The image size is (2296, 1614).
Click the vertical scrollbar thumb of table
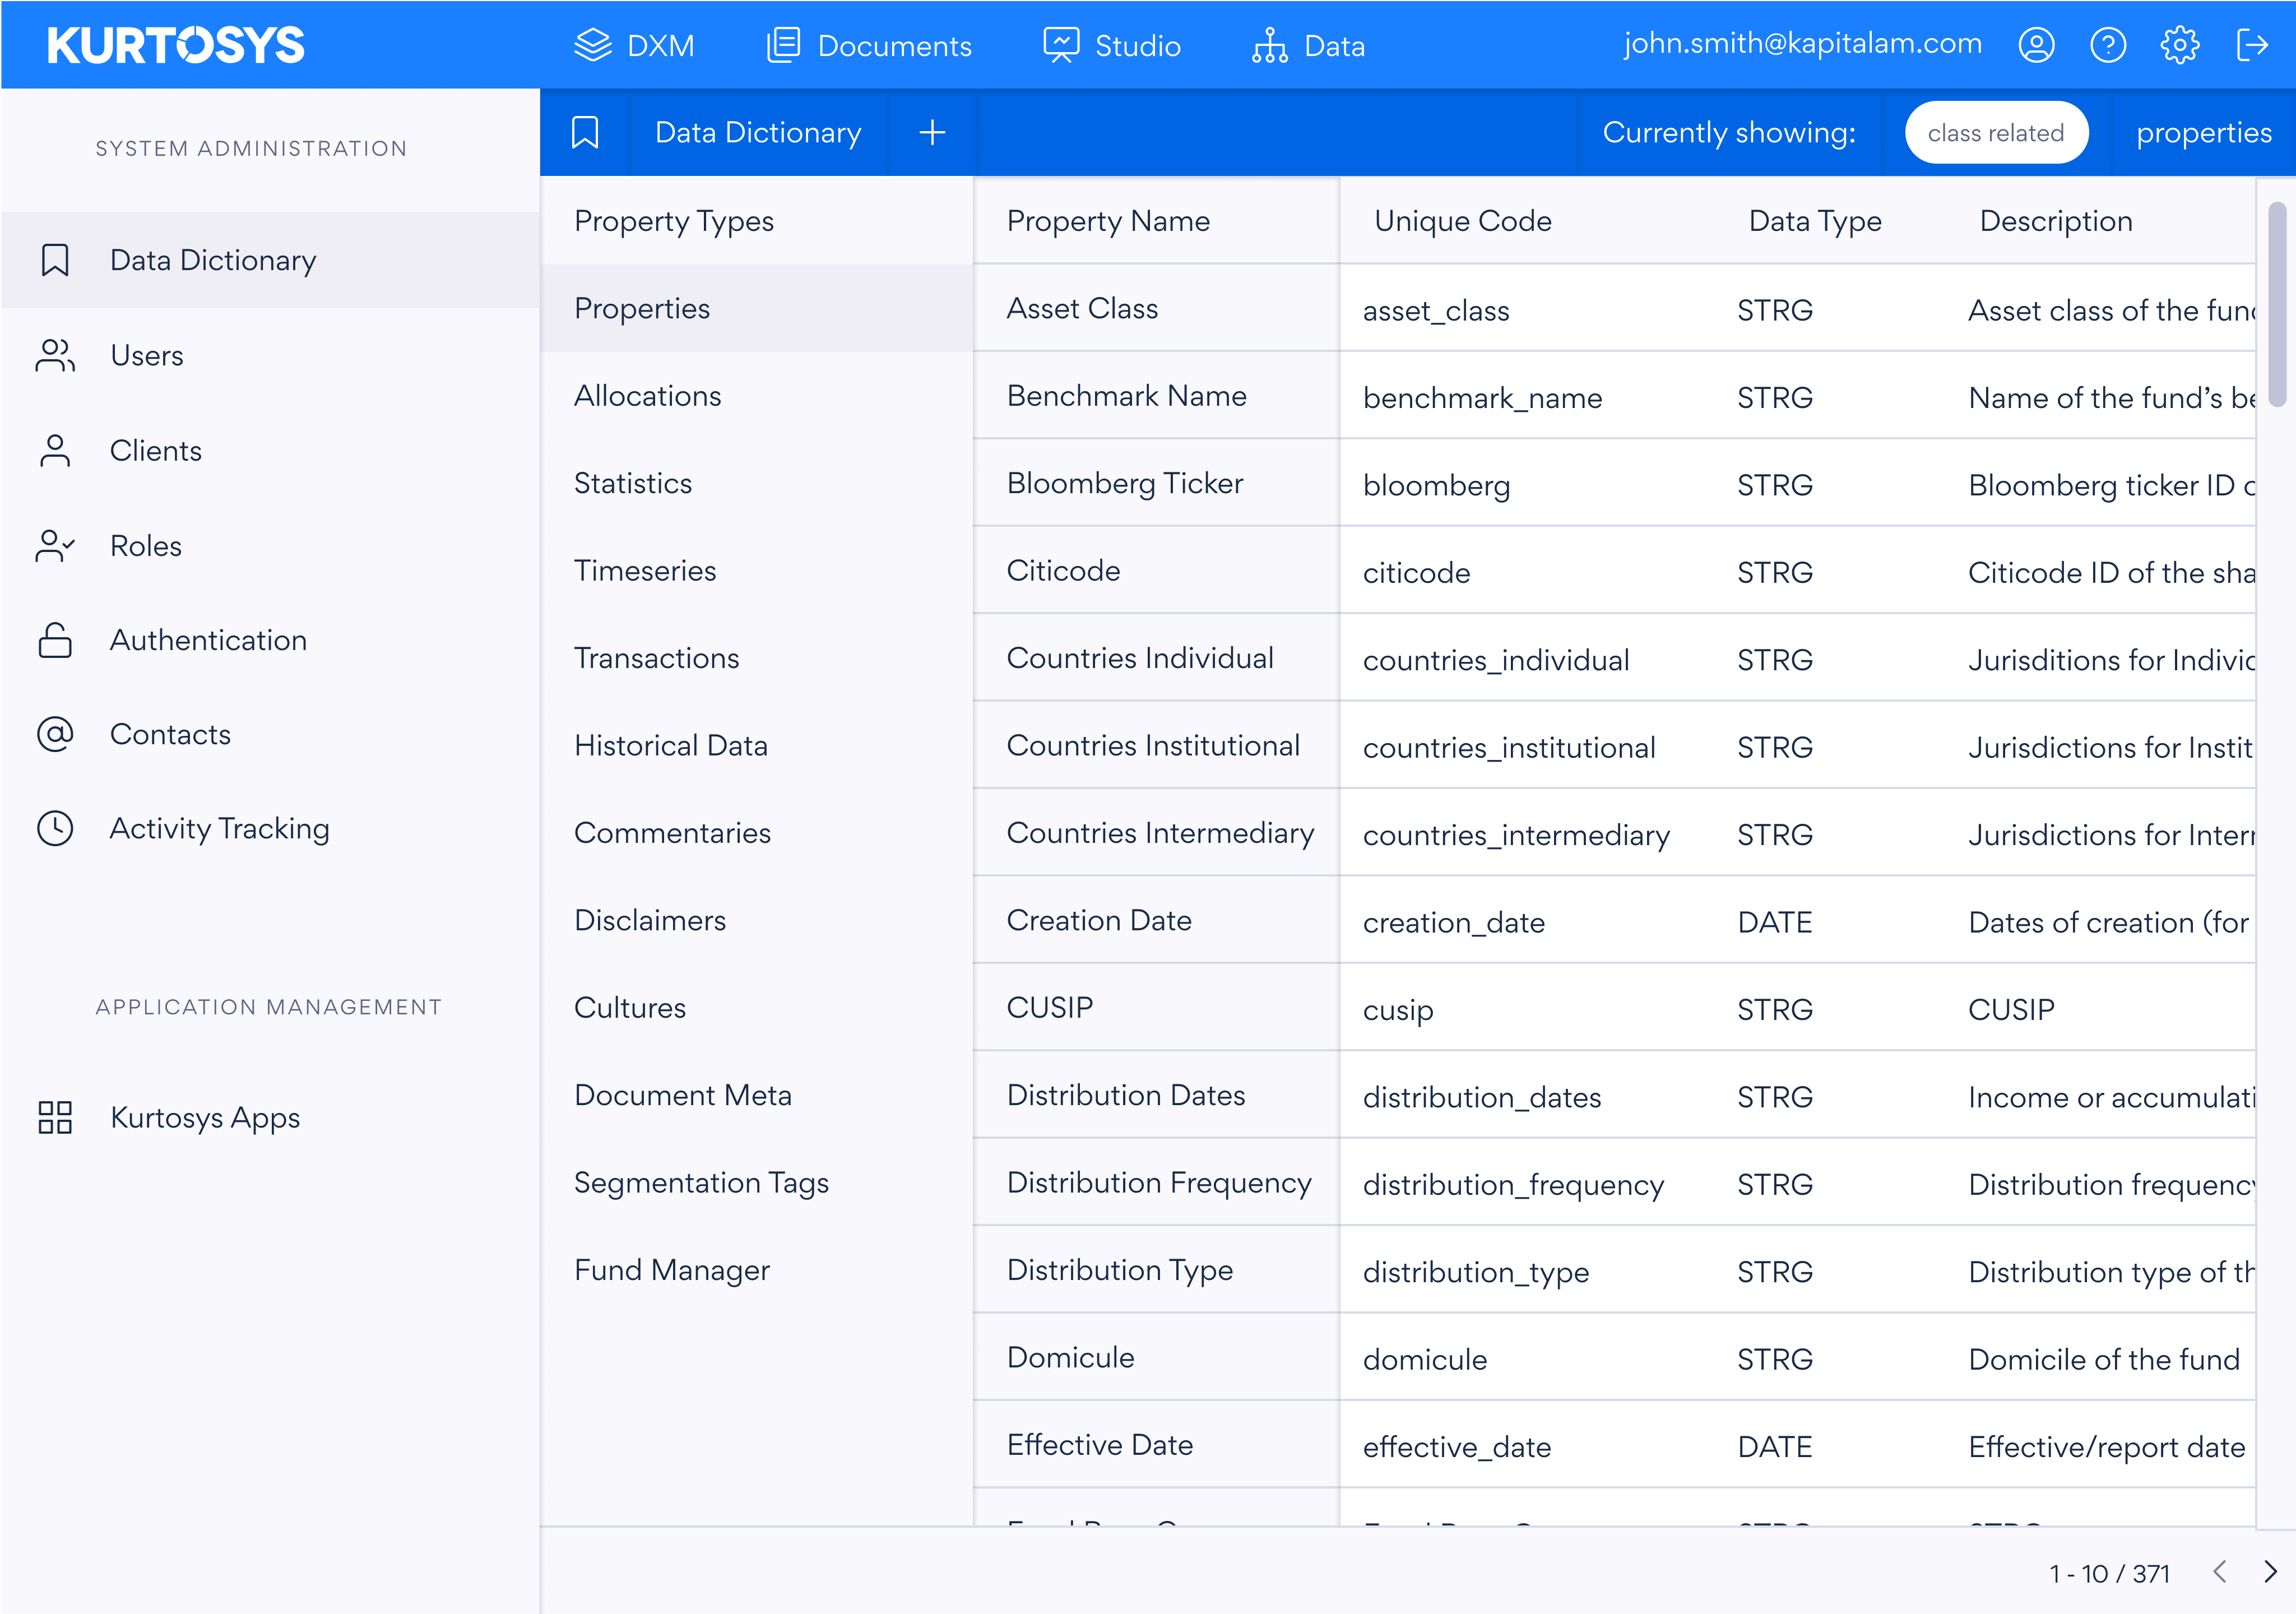point(2277,305)
